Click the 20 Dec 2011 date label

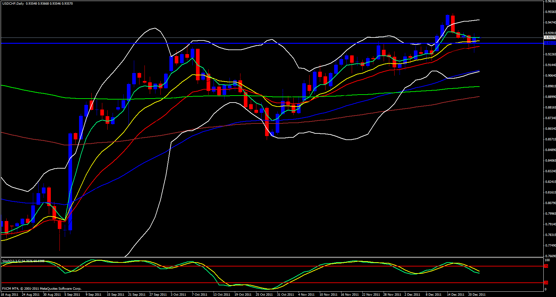coord(477,294)
